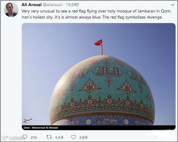The height and width of the screenshot is (142, 178).
Task: Expand the tweet options chevron menu
Action: (173, 5)
